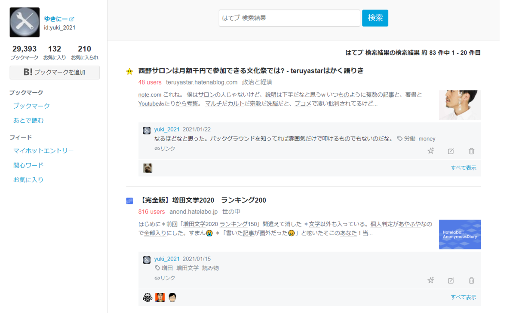
Task: Click the 世の中 category link
Action: pyautogui.click(x=231, y=212)
